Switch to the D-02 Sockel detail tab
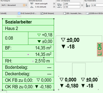 (29, 13)
